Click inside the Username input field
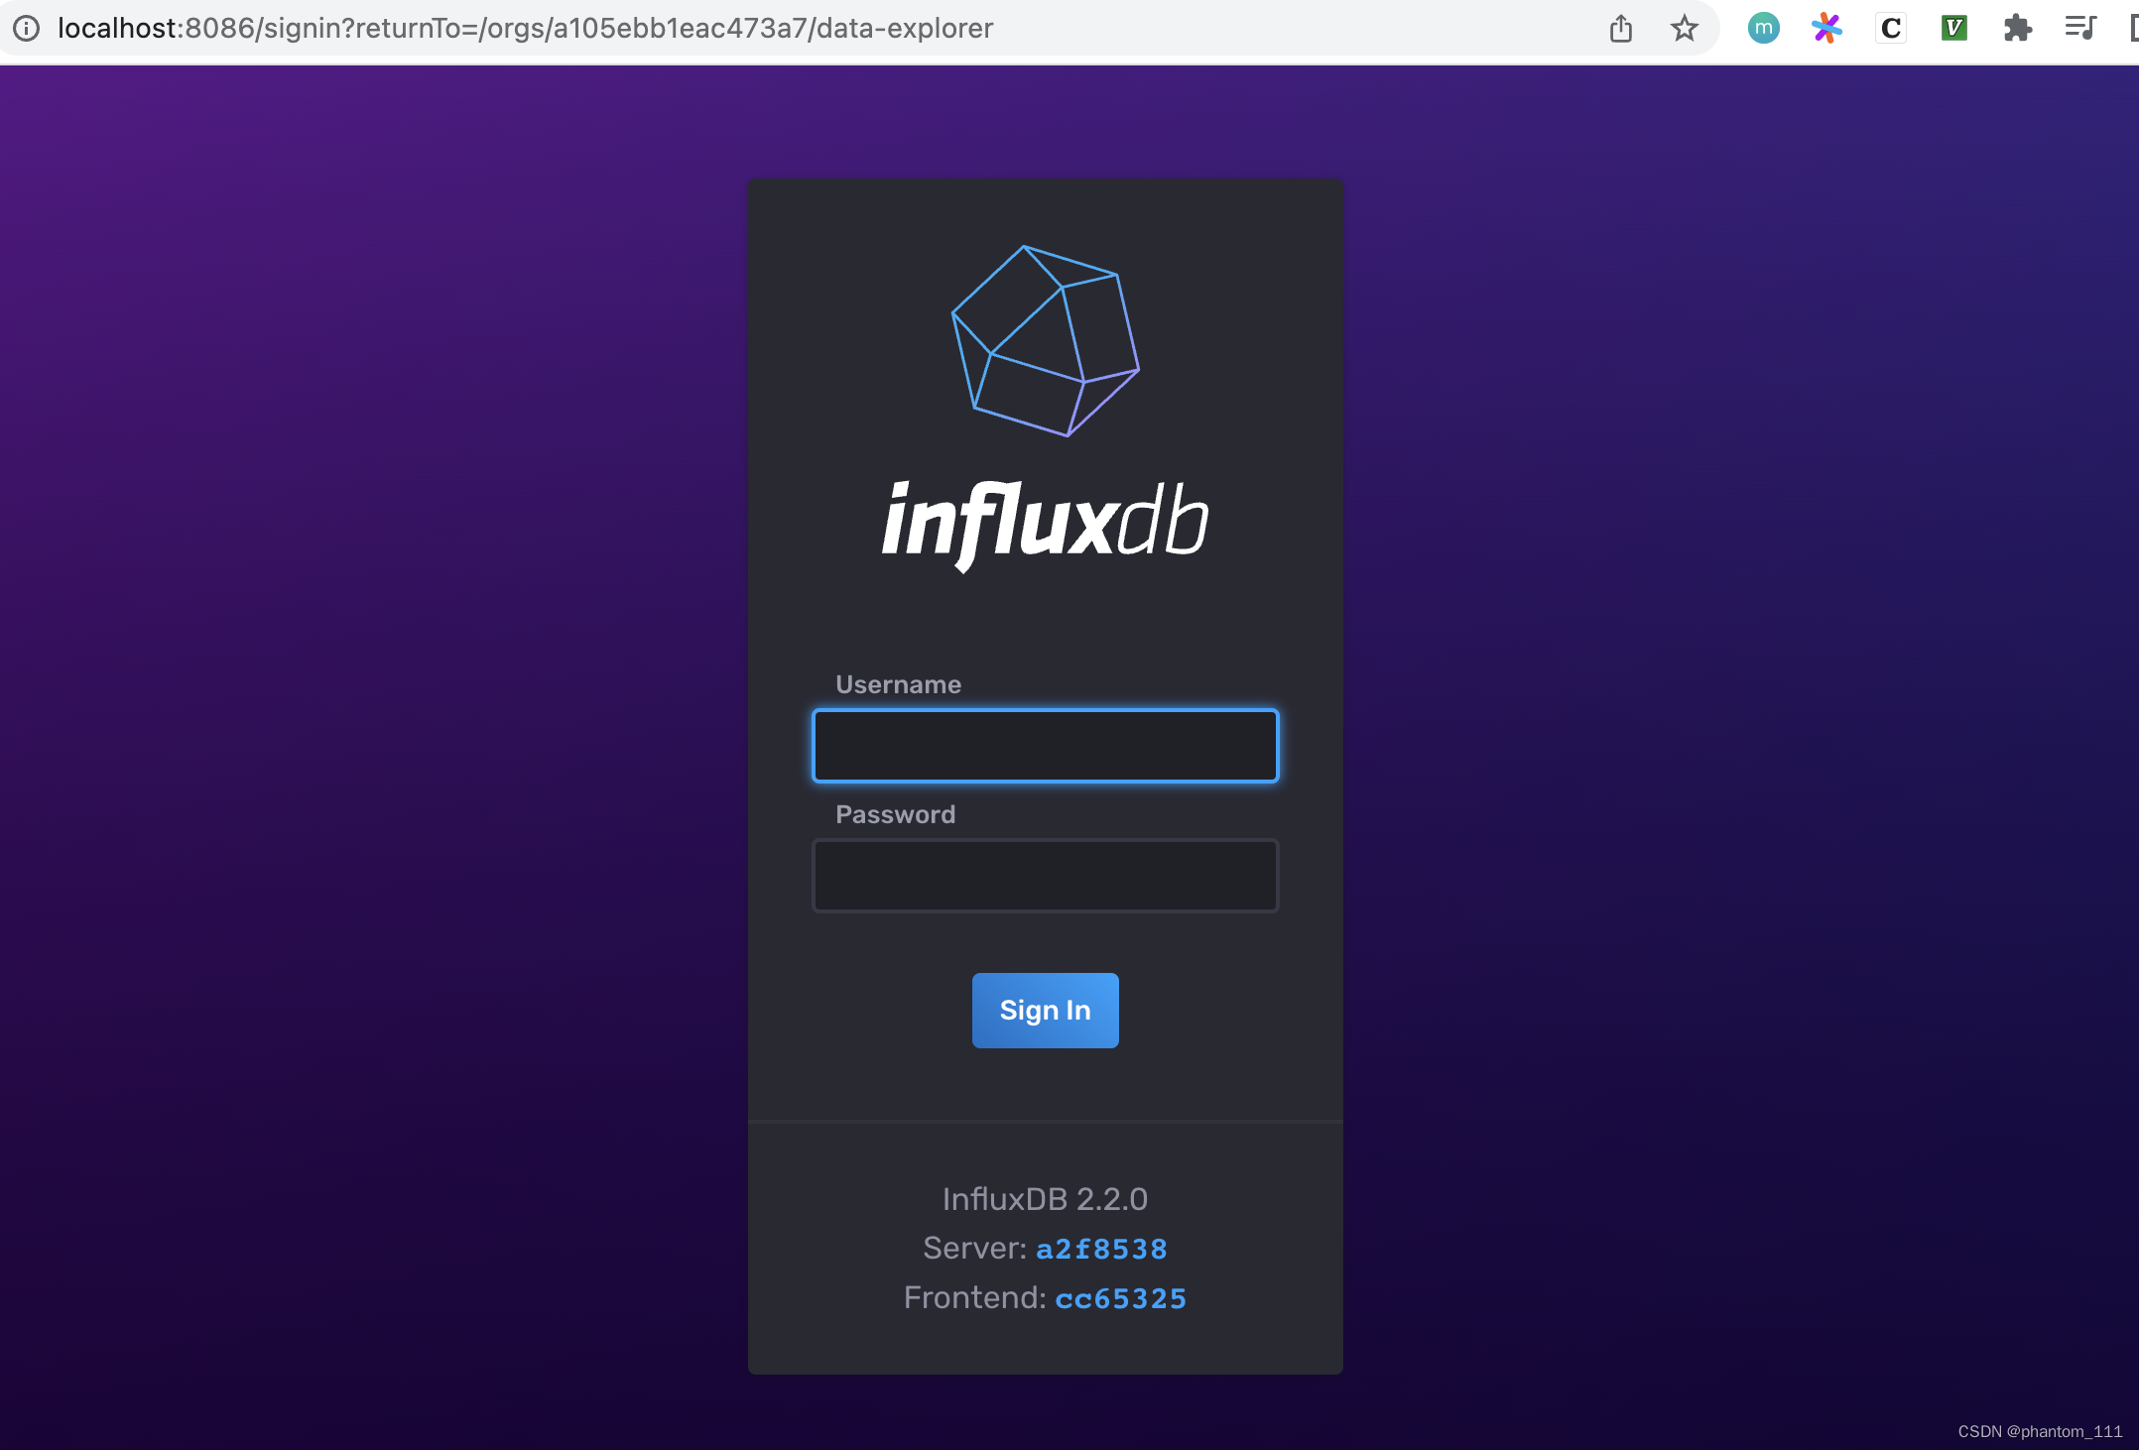This screenshot has height=1450, width=2139. point(1045,745)
